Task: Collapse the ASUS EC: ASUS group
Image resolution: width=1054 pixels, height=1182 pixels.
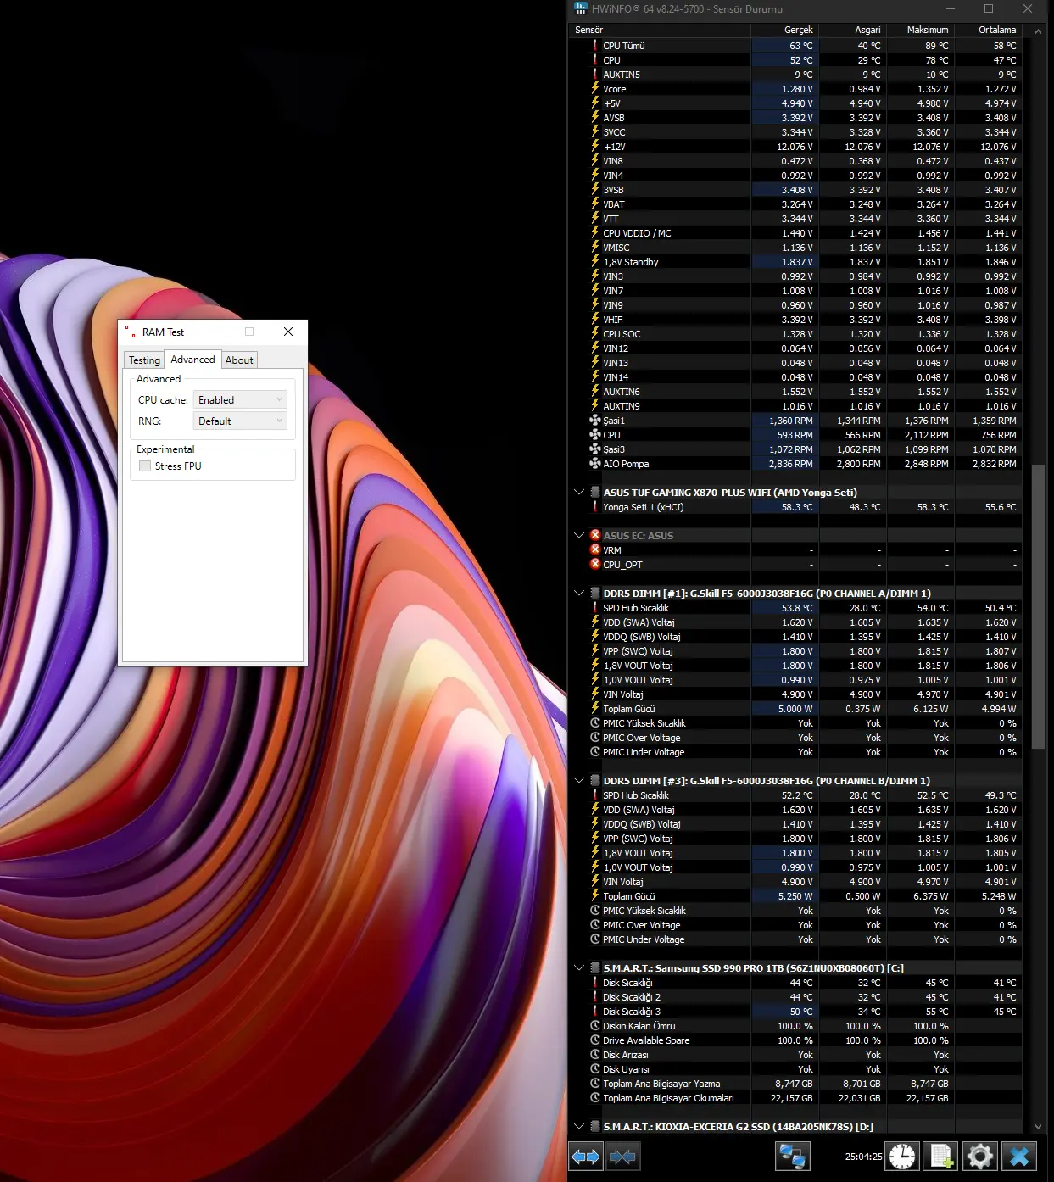Action: (579, 536)
